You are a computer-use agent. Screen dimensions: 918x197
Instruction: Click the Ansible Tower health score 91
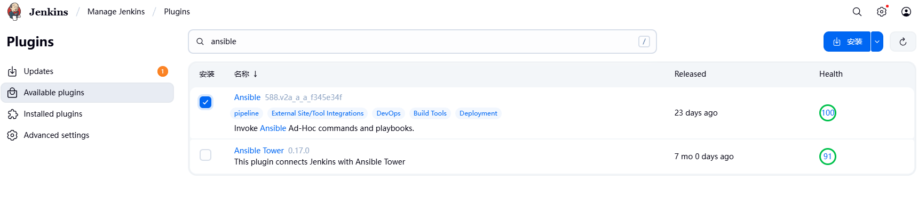click(828, 157)
